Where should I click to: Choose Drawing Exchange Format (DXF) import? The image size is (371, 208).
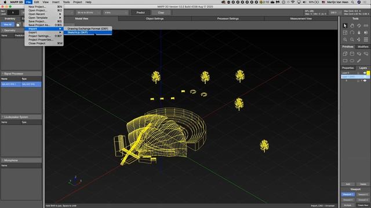88,28
